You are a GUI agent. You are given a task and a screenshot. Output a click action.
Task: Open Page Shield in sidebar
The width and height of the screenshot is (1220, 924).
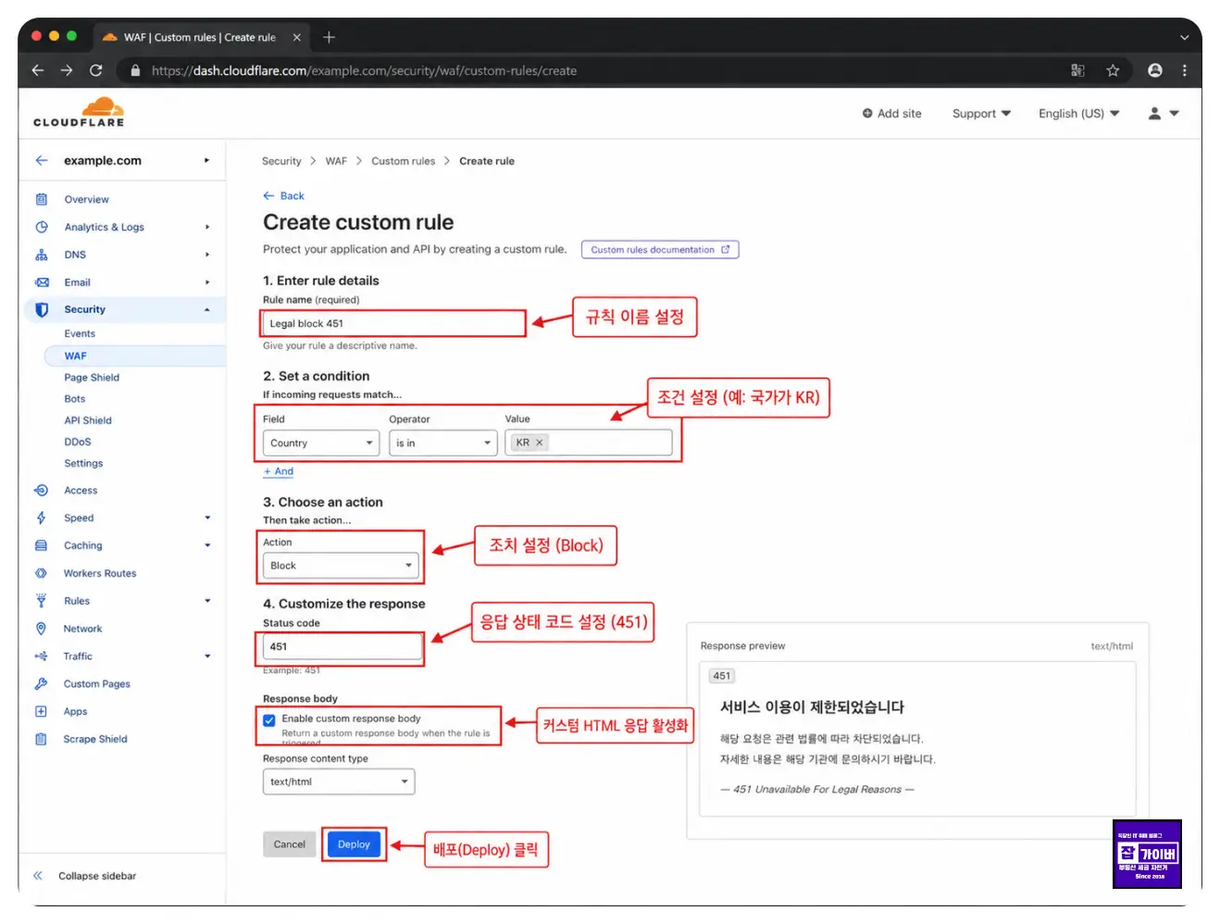point(92,378)
